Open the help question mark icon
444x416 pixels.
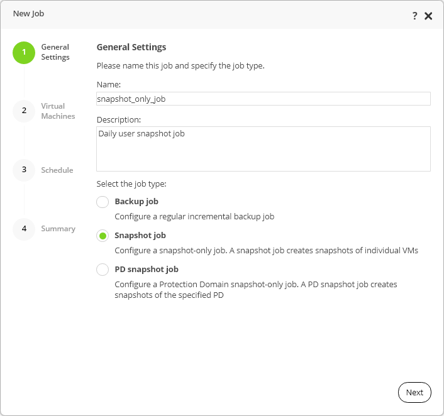tap(415, 16)
